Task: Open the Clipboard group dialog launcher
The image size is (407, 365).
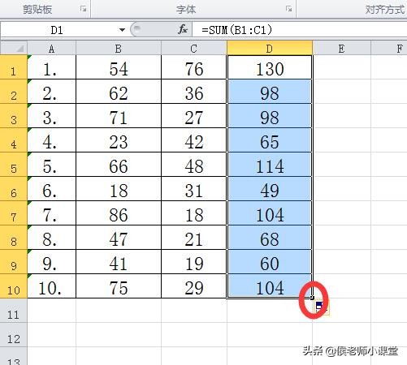Action: coord(83,9)
